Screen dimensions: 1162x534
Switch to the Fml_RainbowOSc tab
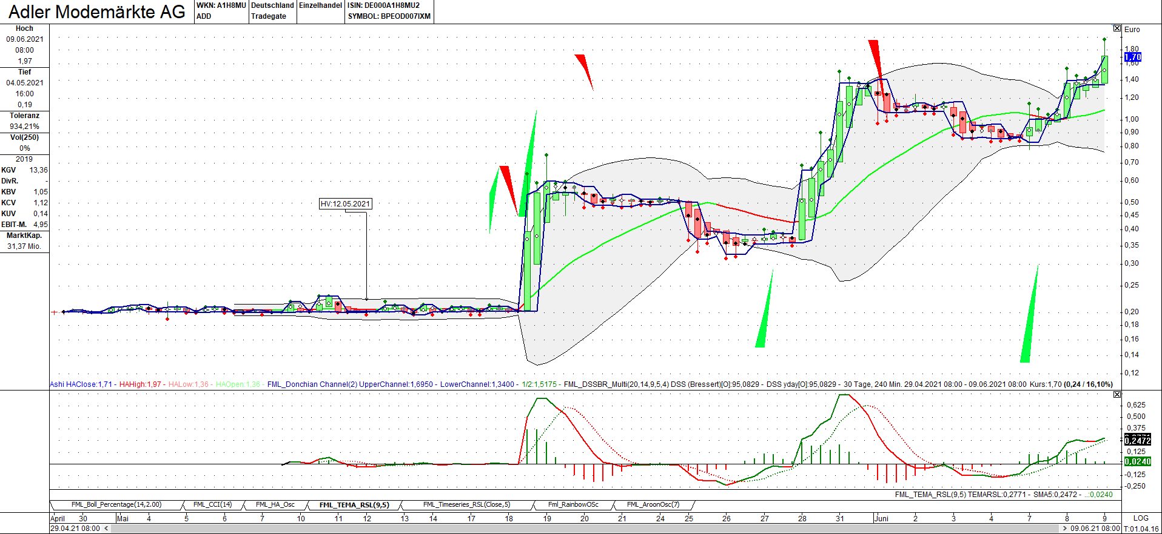click(573, 505)
